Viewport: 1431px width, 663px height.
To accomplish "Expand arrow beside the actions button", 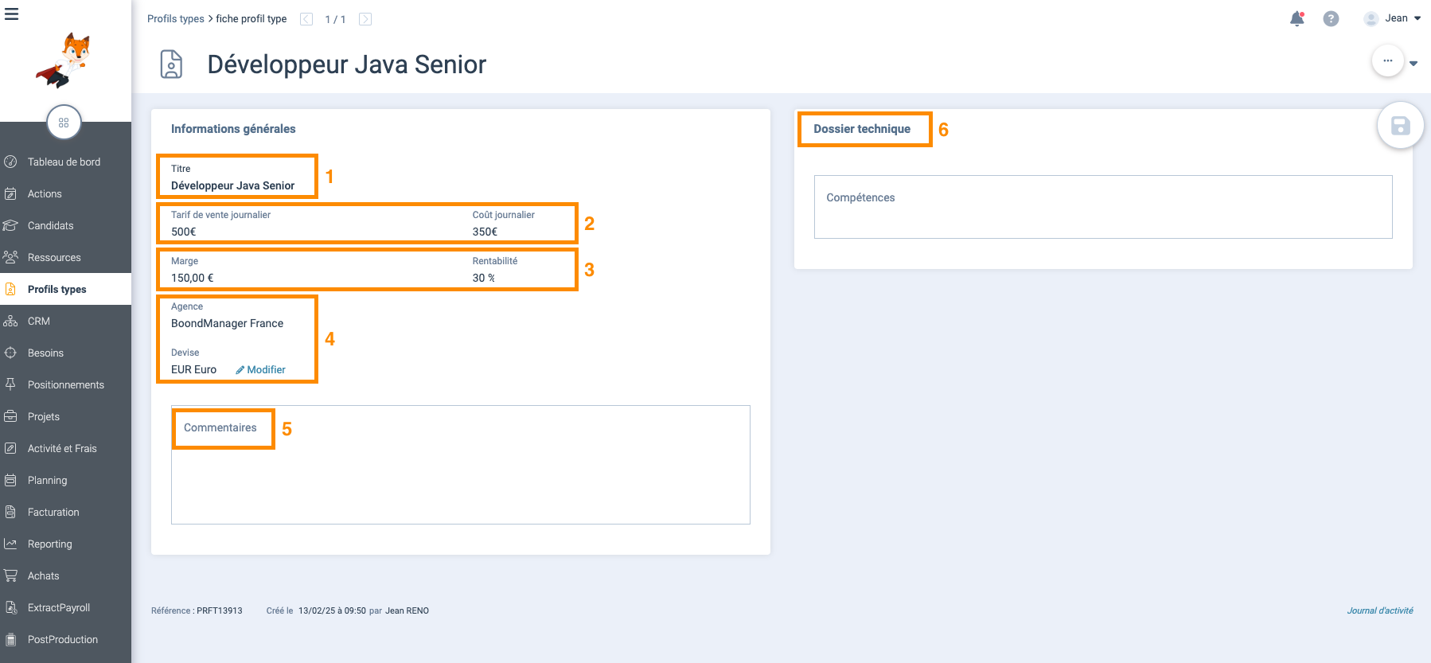I will pyautogui.click(x=1413, y=63).
